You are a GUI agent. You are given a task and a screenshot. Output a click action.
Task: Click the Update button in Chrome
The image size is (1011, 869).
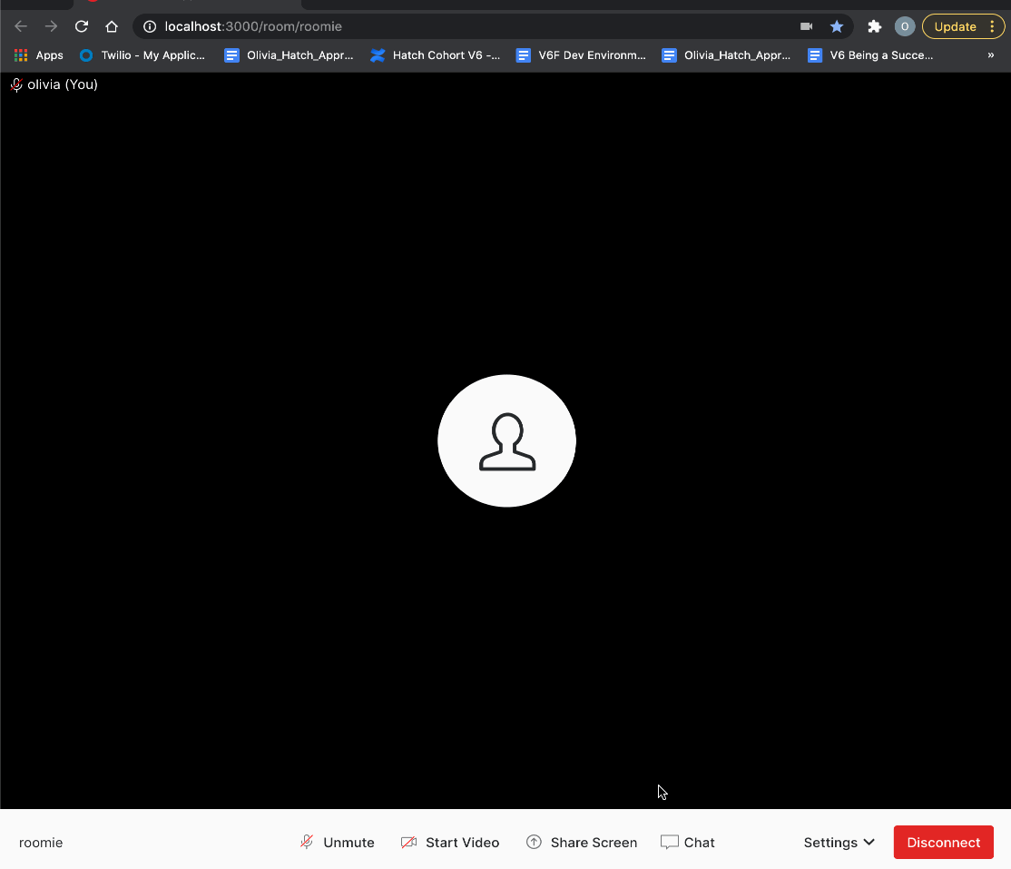(955, 26)
